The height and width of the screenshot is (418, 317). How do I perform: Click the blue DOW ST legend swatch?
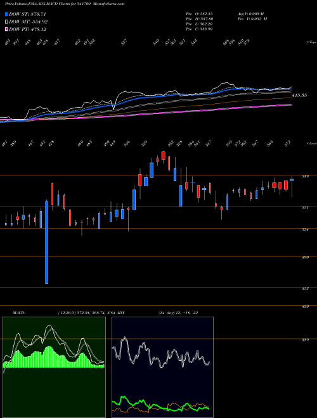click(7, 14)
